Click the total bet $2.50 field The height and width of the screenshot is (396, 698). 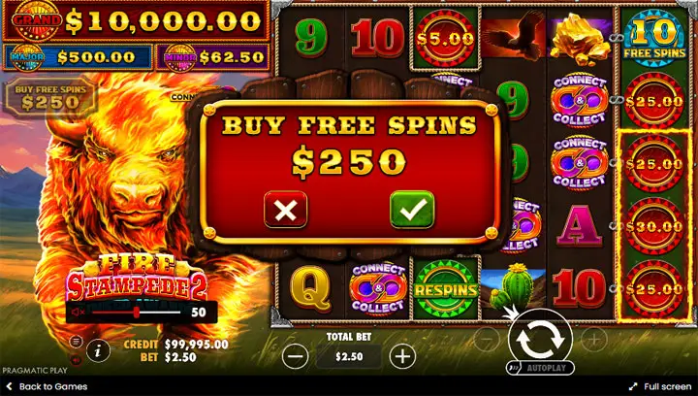[x=349, y=356]
